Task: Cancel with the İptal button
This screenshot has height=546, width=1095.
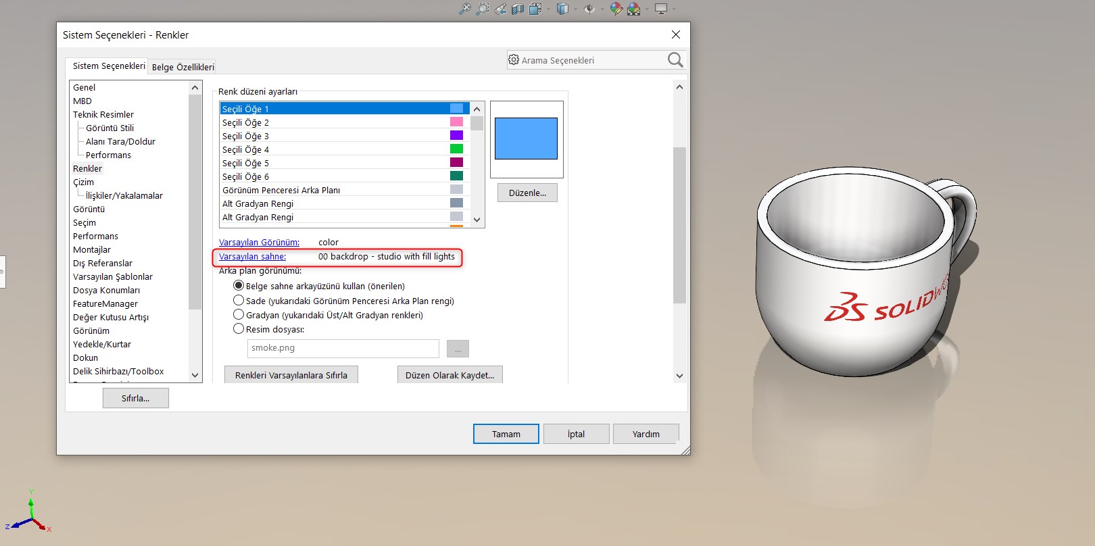Action: coord(577,434)
